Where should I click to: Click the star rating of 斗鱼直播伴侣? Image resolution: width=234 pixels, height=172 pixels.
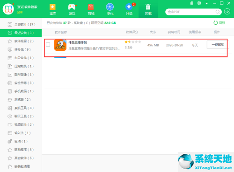point(133,42)
